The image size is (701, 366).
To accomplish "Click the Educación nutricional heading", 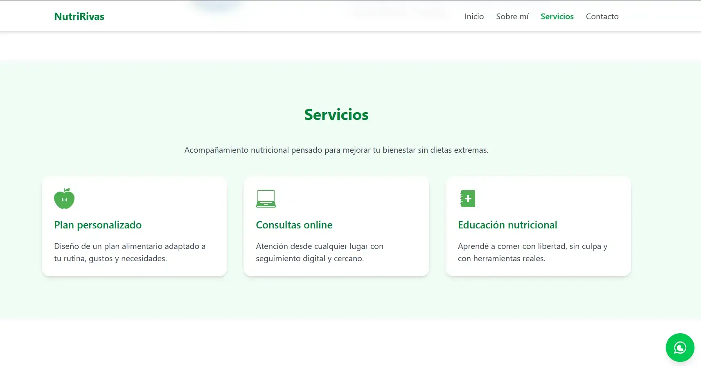I will click(507, 225).
